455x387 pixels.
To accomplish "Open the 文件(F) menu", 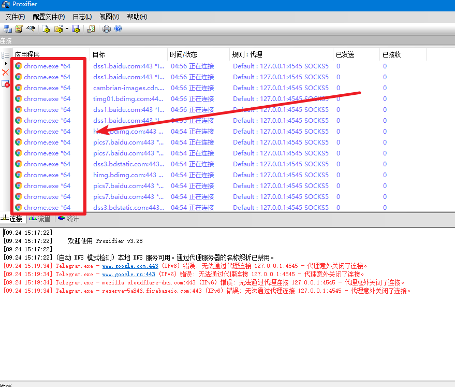I will click(16, 17).
